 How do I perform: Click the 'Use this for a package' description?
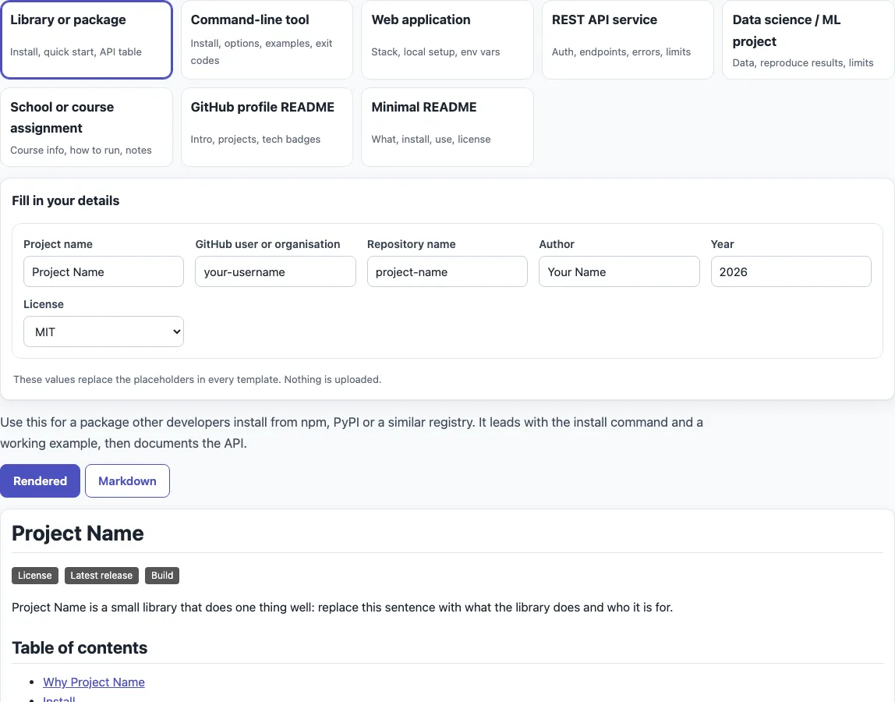tap(352, 432)
